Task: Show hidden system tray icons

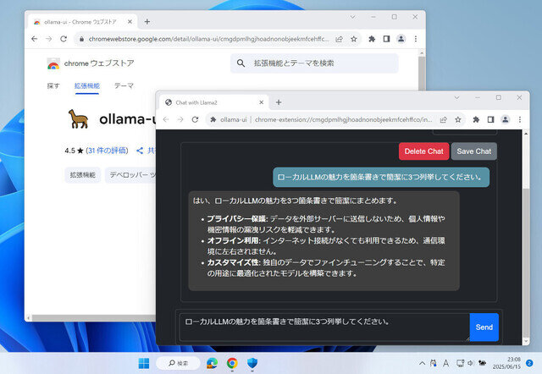Action: click(422, 363)
